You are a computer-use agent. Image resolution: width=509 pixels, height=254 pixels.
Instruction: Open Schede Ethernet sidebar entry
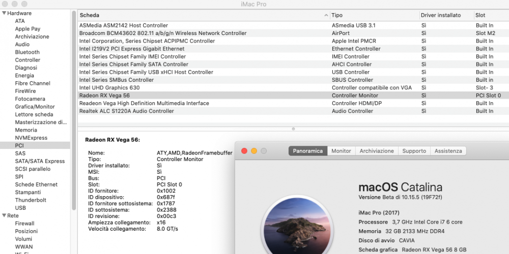tap(36, 184)
